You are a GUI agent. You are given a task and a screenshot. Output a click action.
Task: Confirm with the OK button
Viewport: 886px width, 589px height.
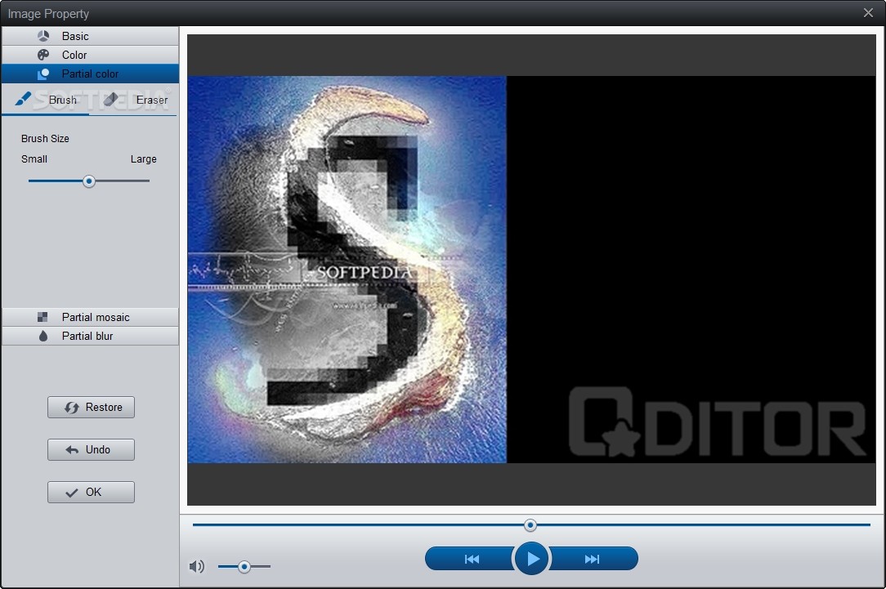point(91,492)
